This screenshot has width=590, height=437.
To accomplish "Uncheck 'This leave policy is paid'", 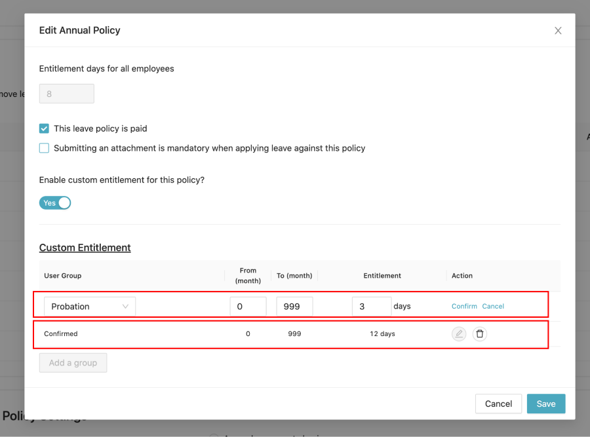I will coord(44,128).
